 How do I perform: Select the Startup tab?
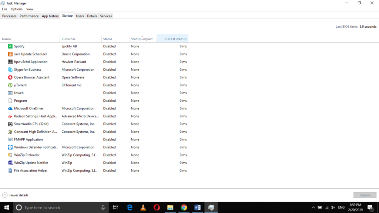coord(67,16)
